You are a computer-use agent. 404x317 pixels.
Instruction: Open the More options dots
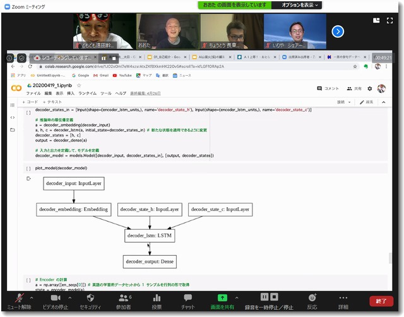[x=343, y=301]
